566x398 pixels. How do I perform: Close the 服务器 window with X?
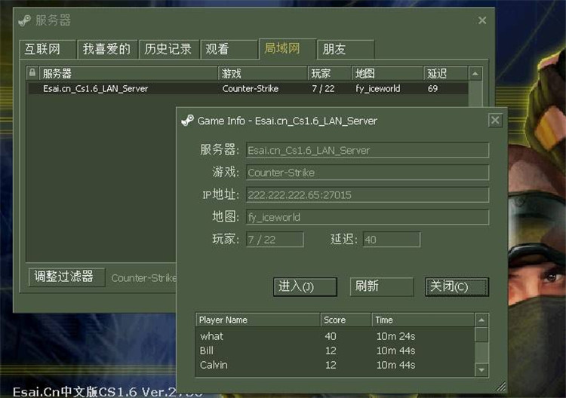[482, 20]
